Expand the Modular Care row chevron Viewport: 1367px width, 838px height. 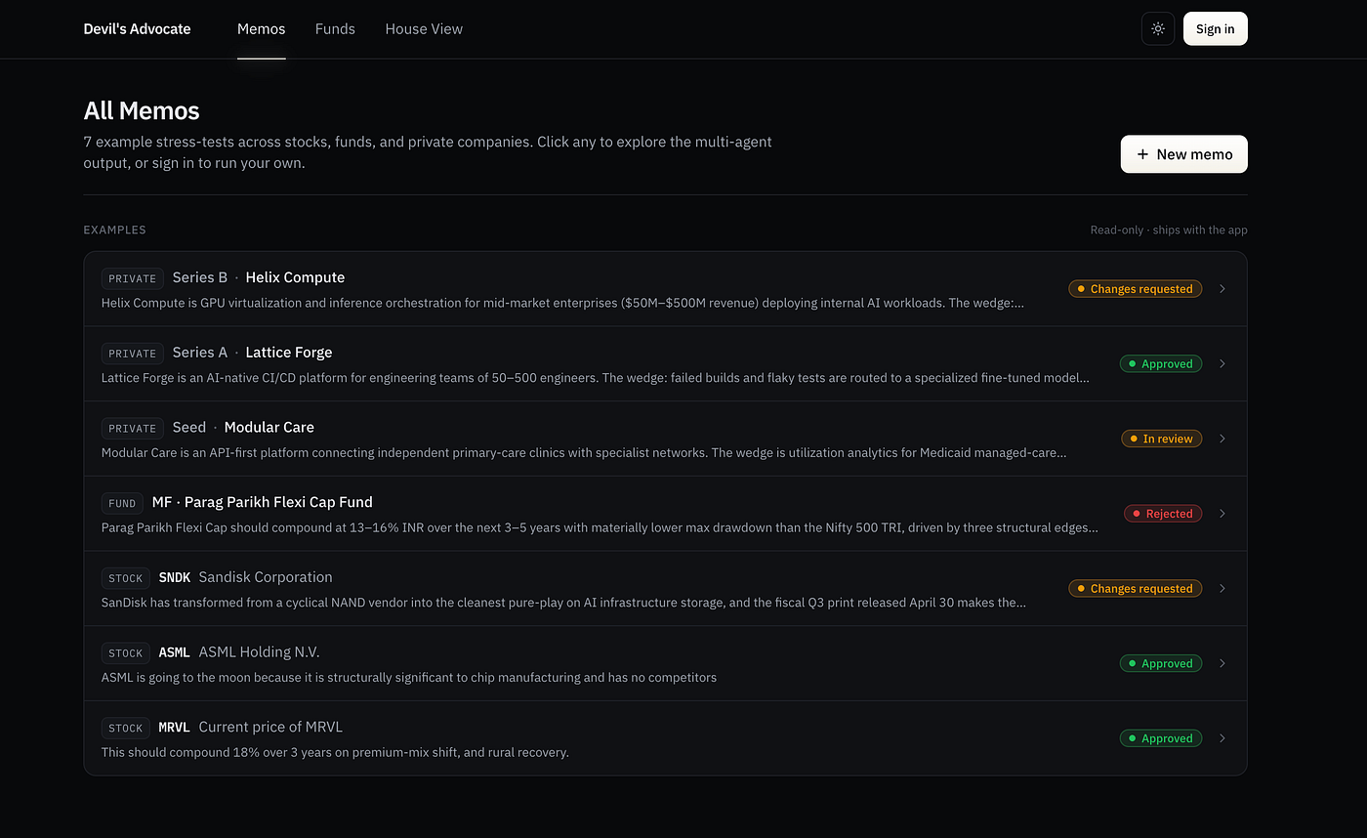click(1222, 439)
